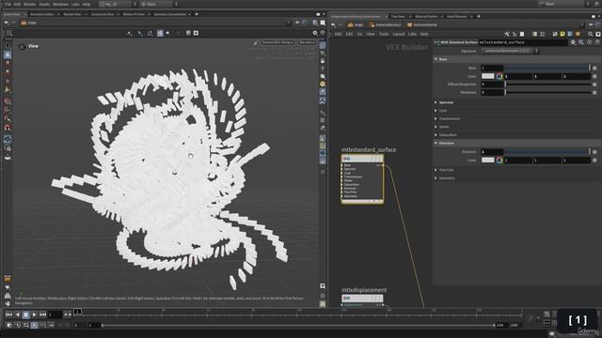Open the network editor Tools menu

click(x=384, y=34)
